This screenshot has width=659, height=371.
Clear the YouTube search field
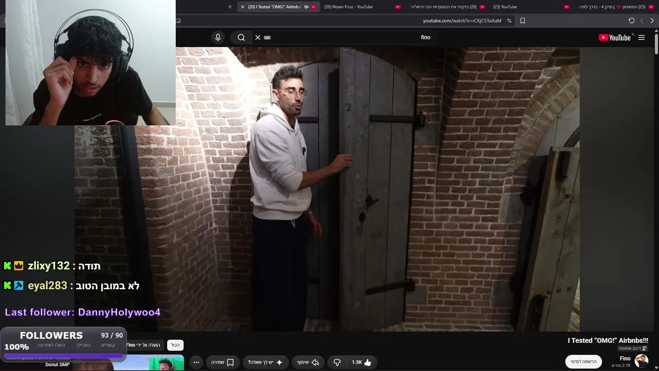[x=257, y=37]
